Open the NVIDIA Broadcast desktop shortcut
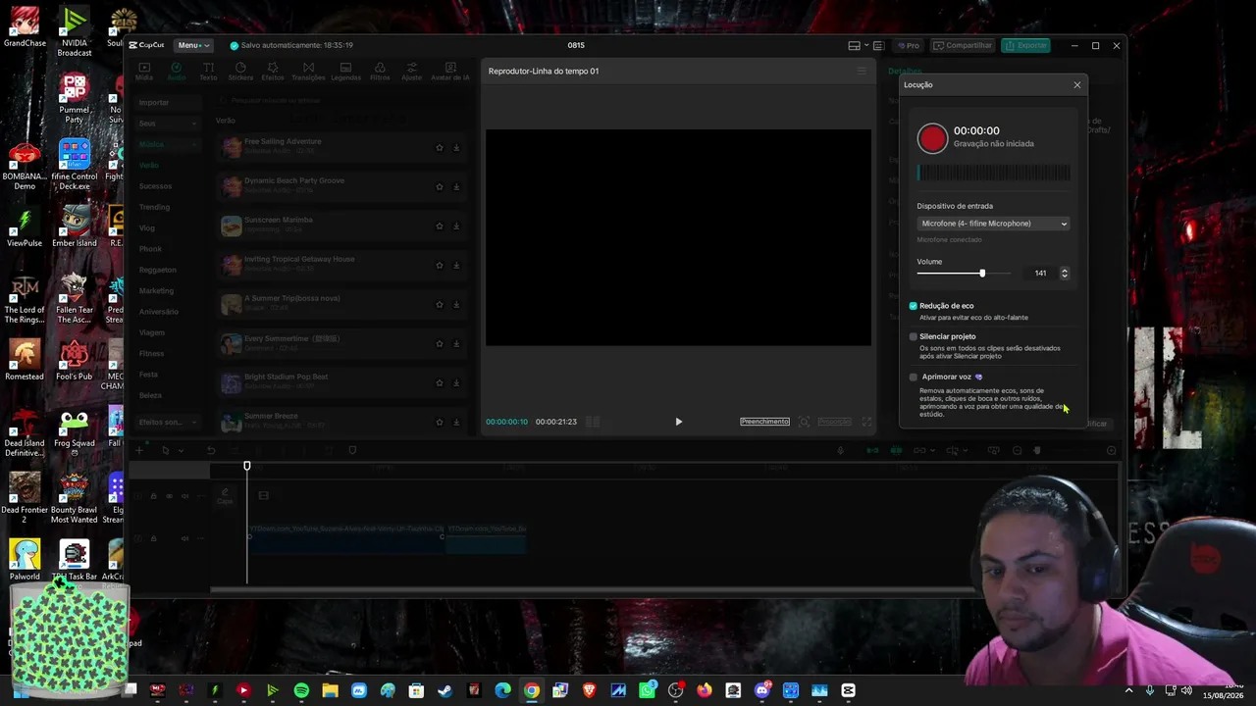This screenshot has height=706, width=1256. [75, 30]
